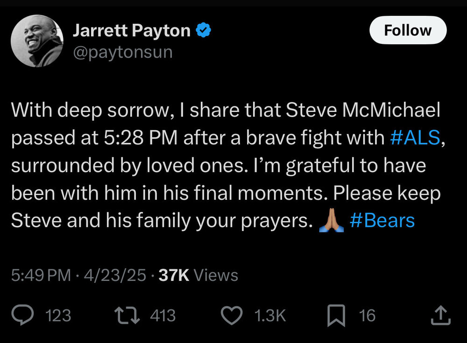
Task: Open the #Bears hashtag link
Action: [x=382, y=221]
